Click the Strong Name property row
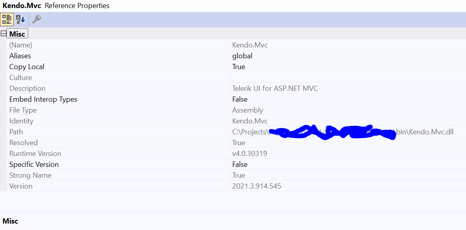This screenshot has height=230, width=466. pos(30,175)
